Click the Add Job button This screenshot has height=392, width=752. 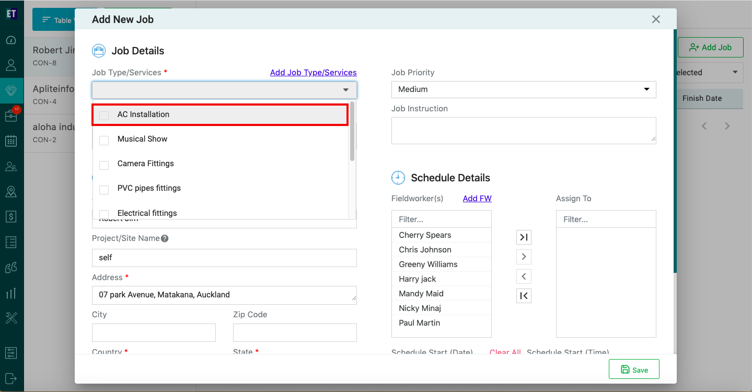coord(710,47)
